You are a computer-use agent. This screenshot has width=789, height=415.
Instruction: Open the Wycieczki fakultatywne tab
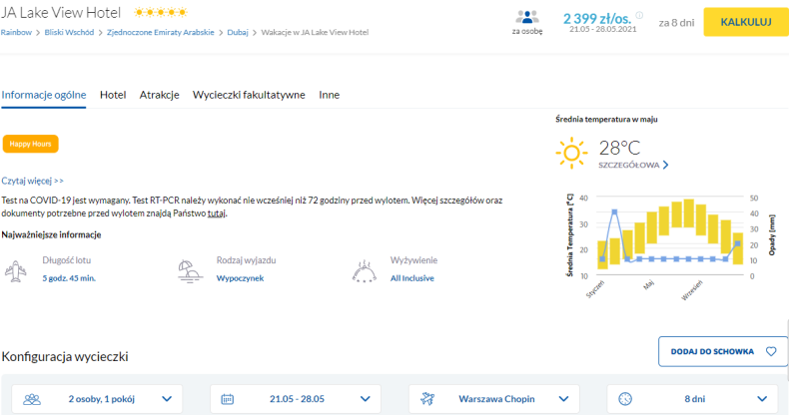pos(249,95)
